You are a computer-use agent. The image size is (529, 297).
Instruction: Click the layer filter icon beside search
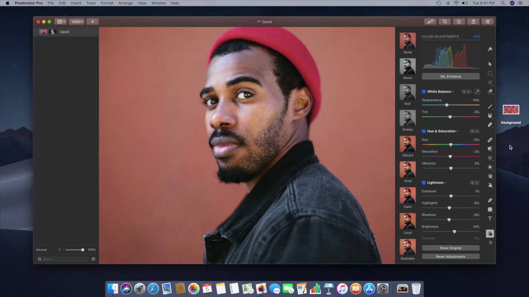pos(93,259)
